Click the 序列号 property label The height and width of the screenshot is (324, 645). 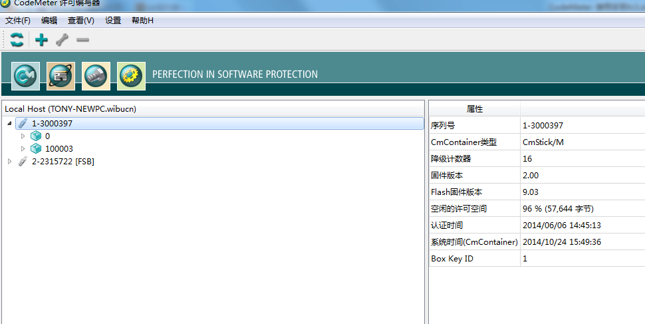443,126
